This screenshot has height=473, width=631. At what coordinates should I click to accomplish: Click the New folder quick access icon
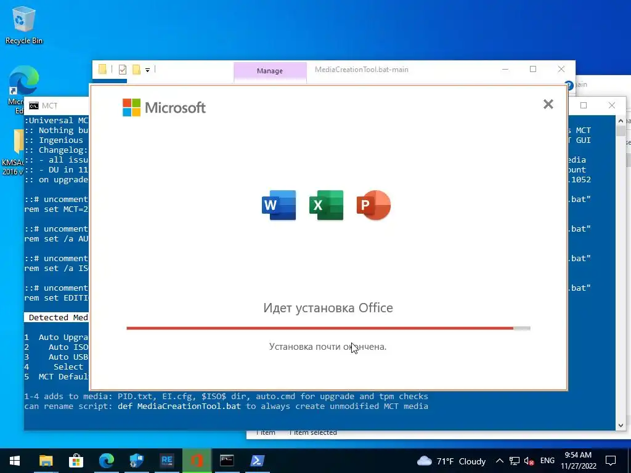pyautogui.click(x=136, y=70)
